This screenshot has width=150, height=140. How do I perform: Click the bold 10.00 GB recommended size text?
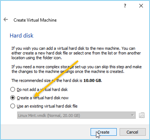[x=93, y=80]
